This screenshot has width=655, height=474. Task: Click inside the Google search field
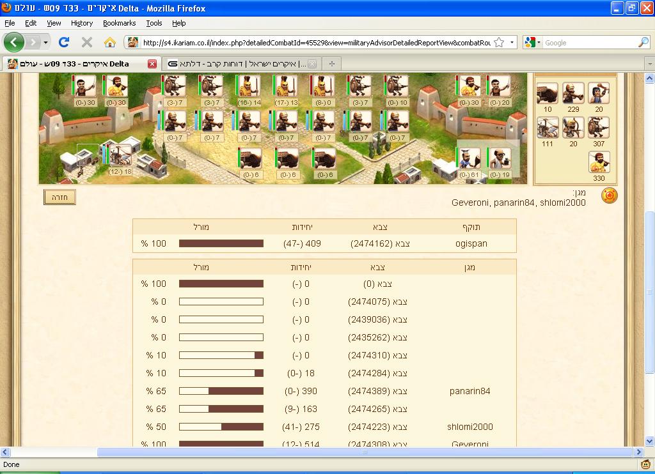point(588,43)
